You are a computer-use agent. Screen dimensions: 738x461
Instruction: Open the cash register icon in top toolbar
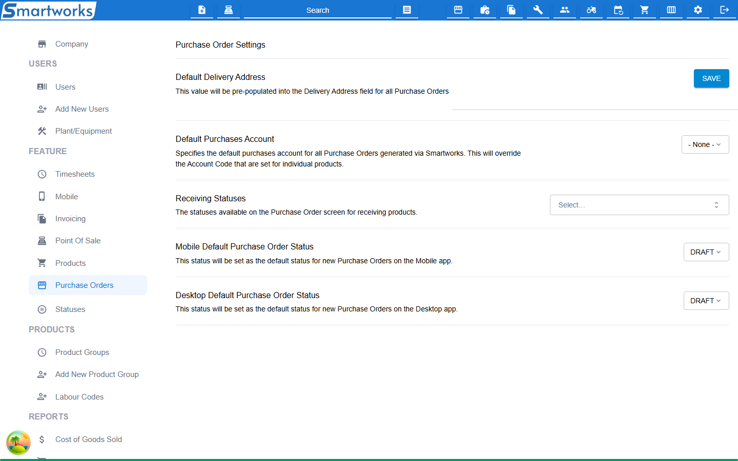(229, 10)
